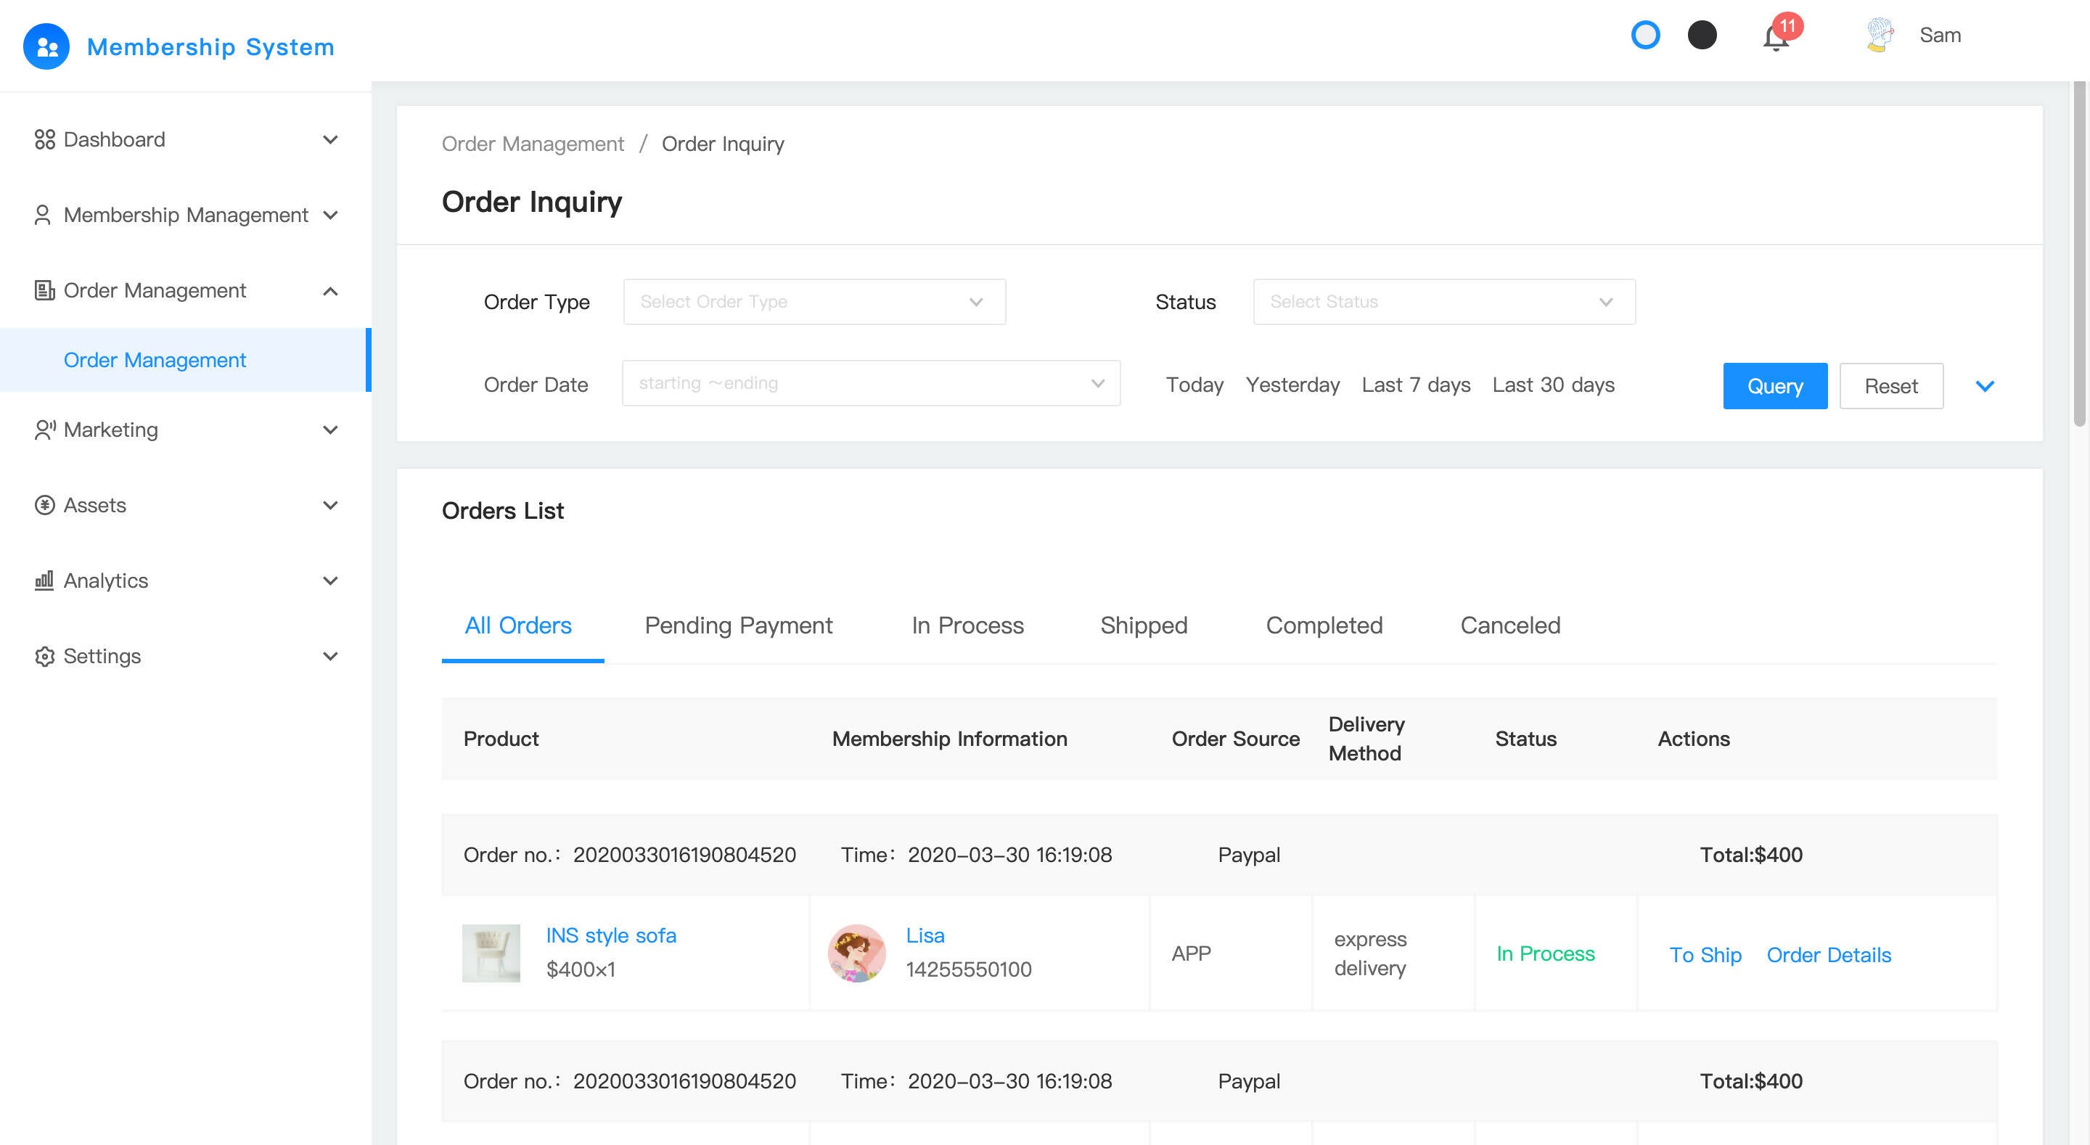Switch to the Shipped tab

1143,625
